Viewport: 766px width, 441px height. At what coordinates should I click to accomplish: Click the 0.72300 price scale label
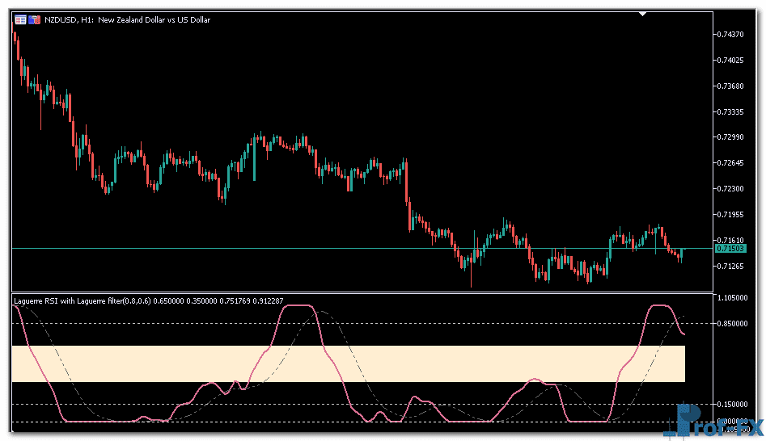point(730,189)
